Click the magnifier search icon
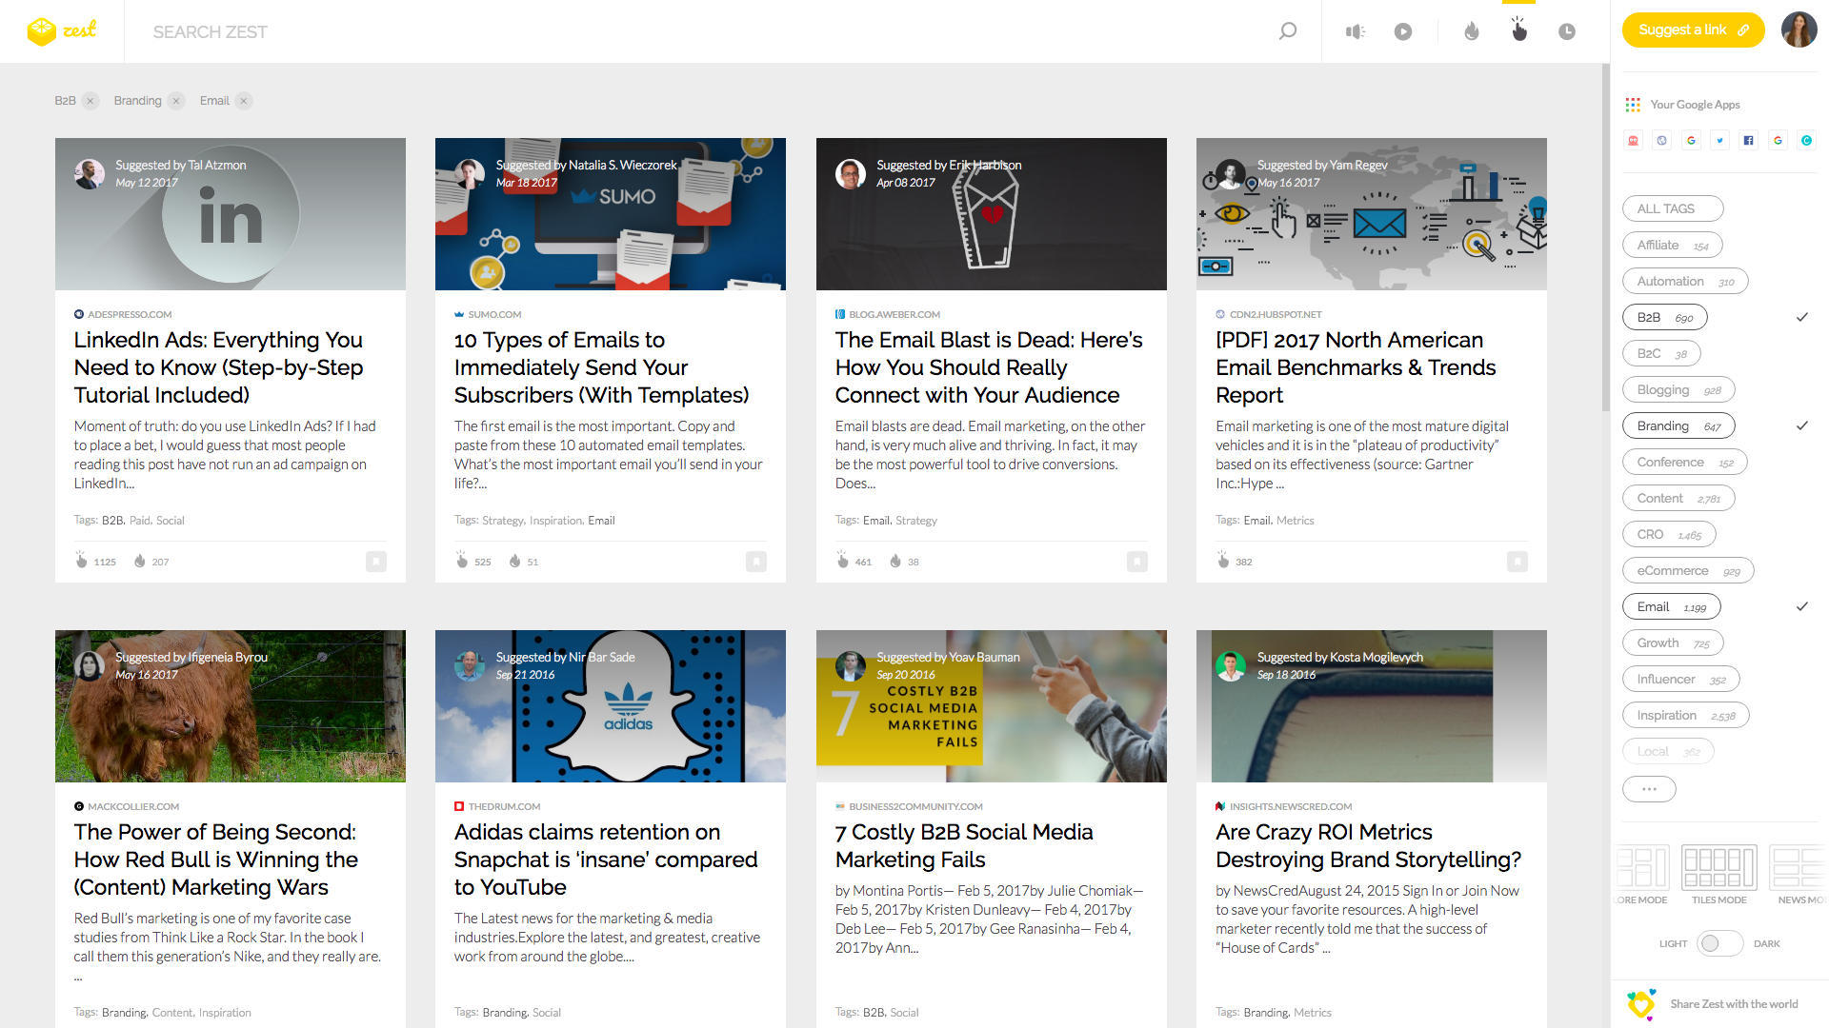Image resolution: width=1829 pixels, height=1028 pixels. (x=1287, y=31)
